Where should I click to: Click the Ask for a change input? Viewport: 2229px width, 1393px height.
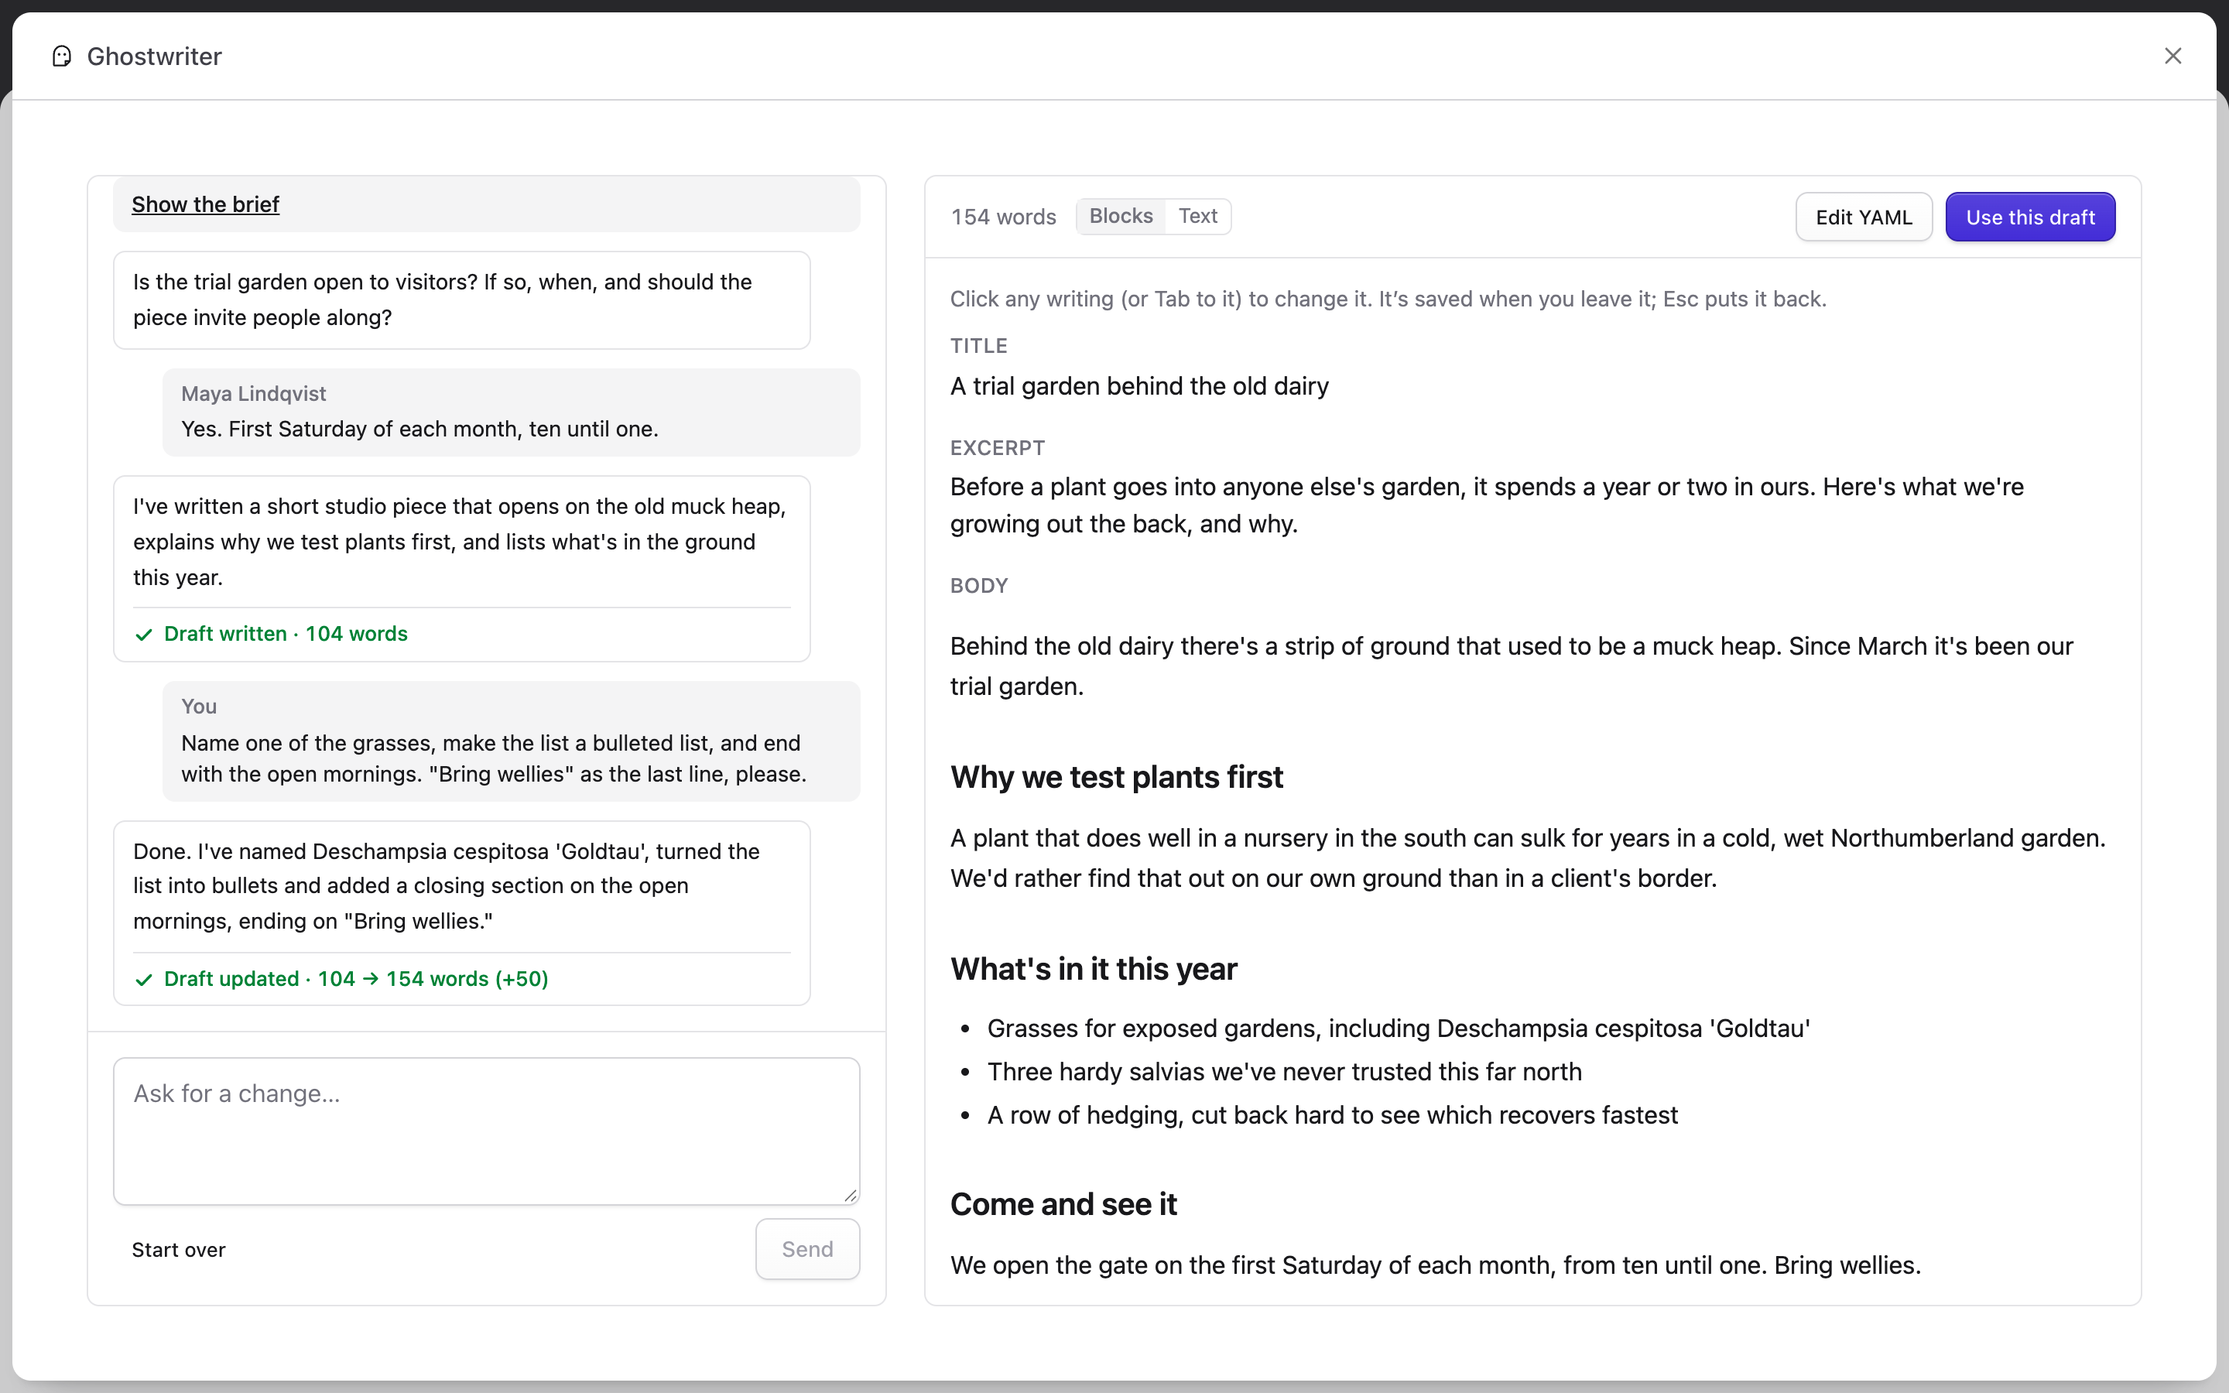[x=486, y=1131]
